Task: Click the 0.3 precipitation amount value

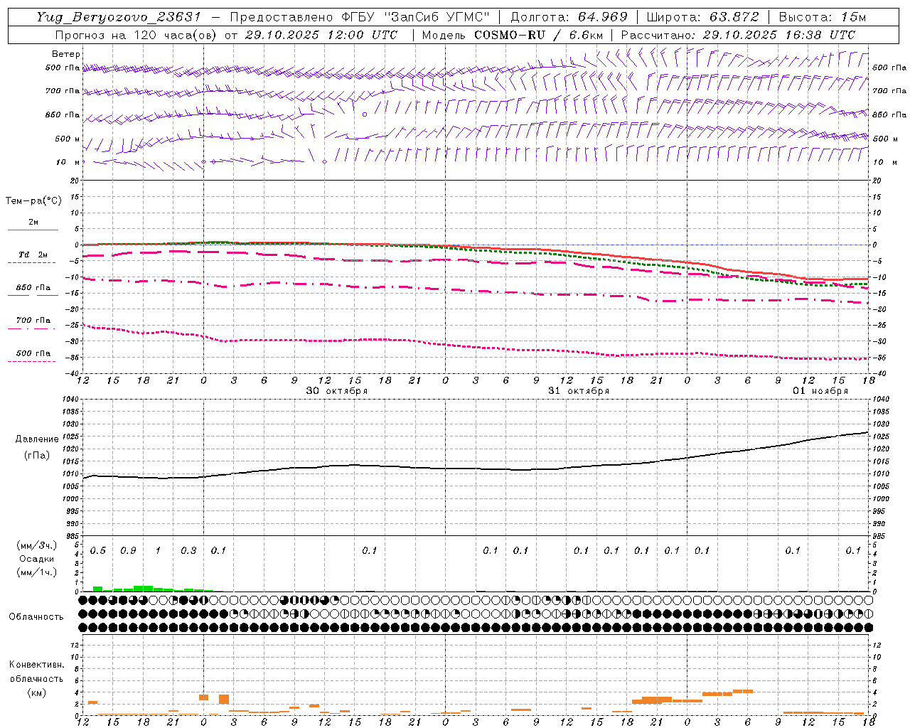Action: (188, 551)
